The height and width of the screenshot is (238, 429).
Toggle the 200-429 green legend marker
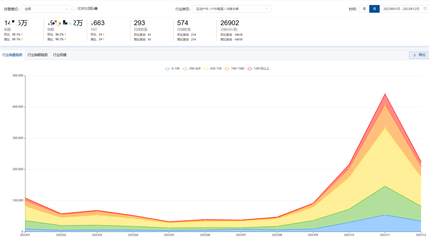coord(185,69)
